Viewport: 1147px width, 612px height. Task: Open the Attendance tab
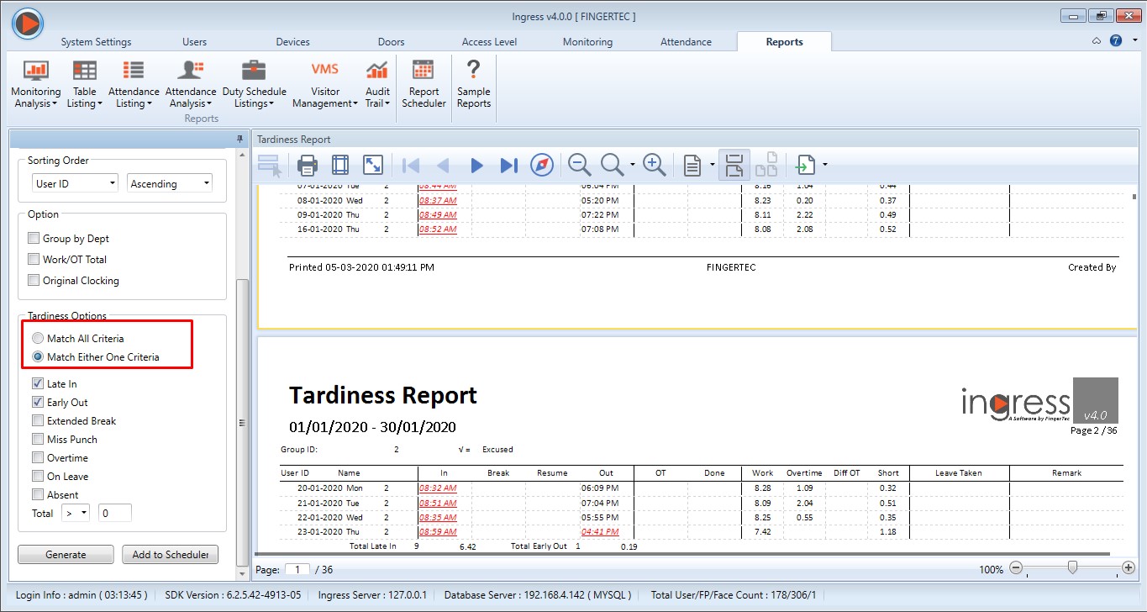pos(686,42)
